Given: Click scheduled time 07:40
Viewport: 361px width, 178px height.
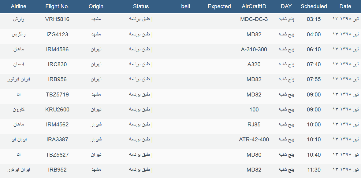Looking at the screenshot, I should click(x=314, y=64).
